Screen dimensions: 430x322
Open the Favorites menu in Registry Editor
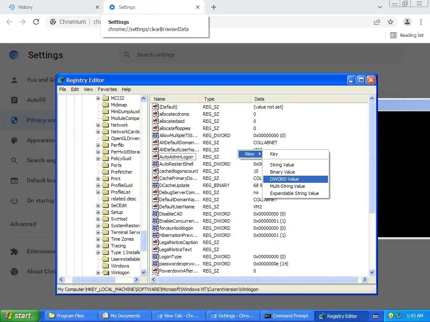click(x=107, y=89)
